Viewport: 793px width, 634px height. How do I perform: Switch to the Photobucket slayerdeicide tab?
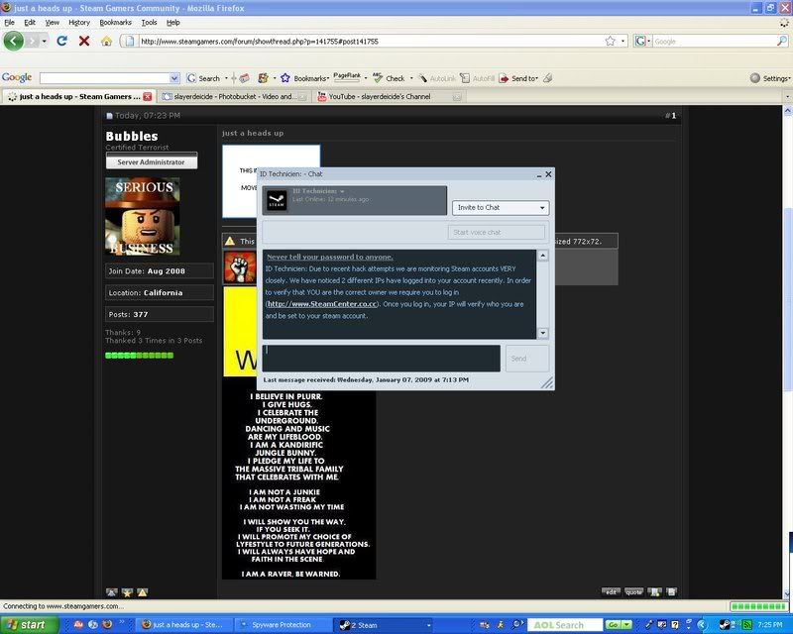pyautogui.click(x=234, y=96)
